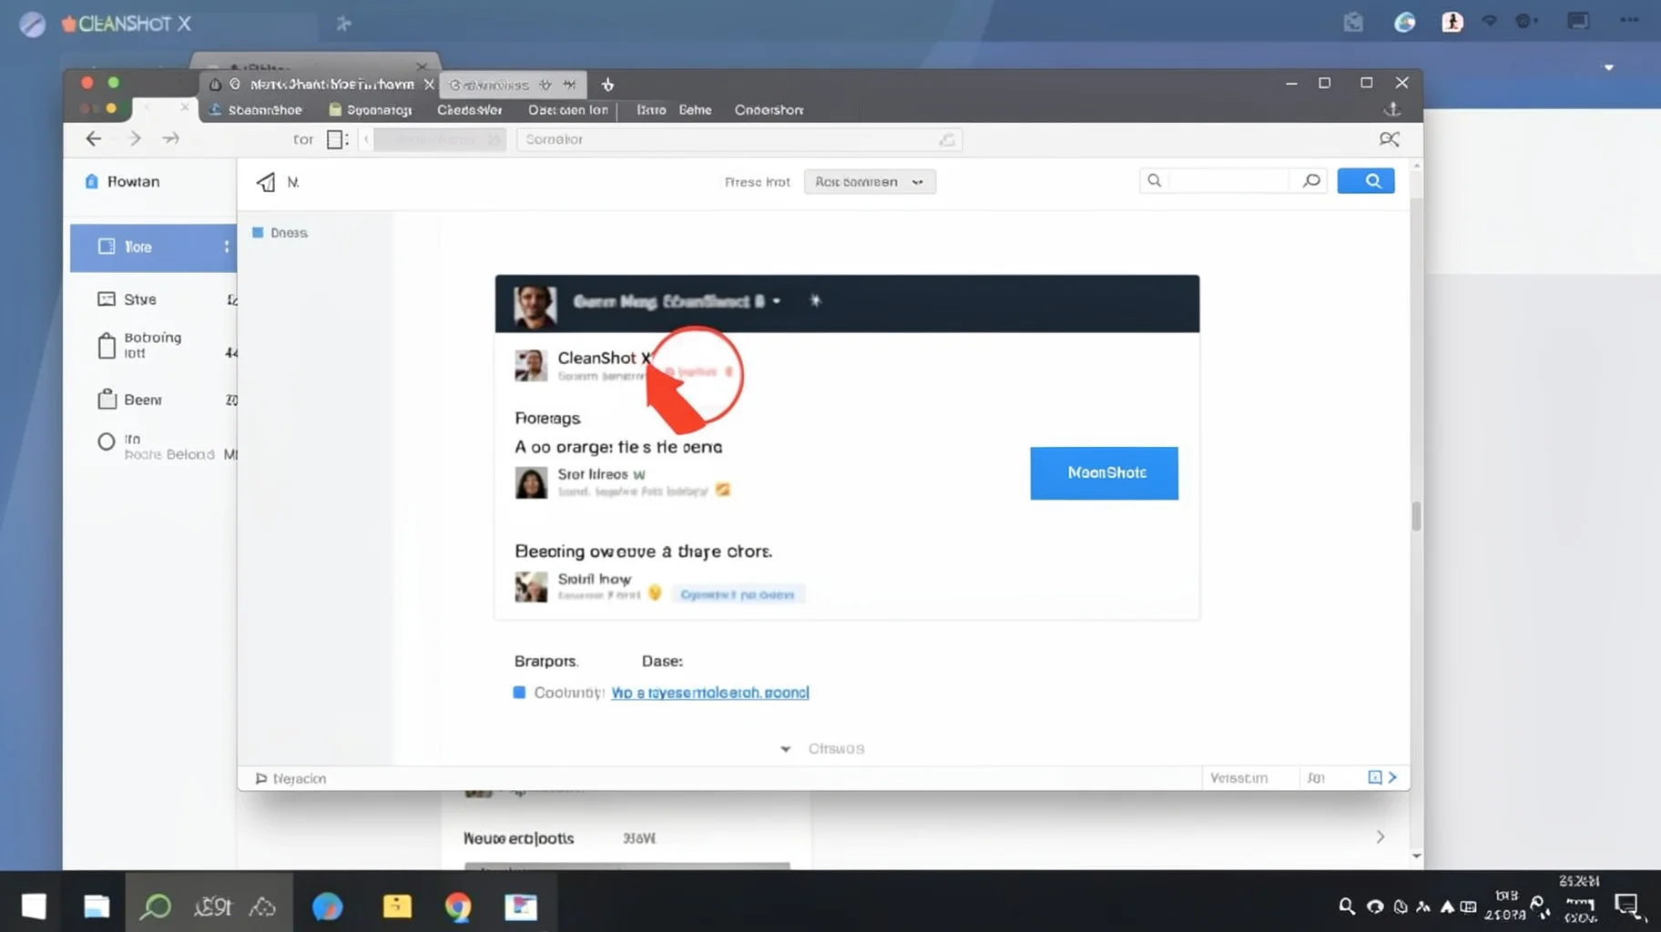Click the send paper-plane icon

click(x=266, y=182)
